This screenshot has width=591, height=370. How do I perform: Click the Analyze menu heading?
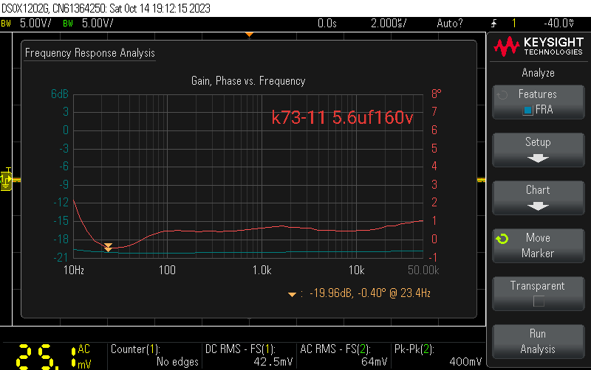pos(538,72)
